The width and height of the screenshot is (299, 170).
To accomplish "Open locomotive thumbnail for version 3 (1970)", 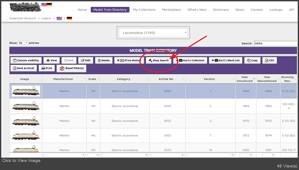I will (x=26, y=121).
